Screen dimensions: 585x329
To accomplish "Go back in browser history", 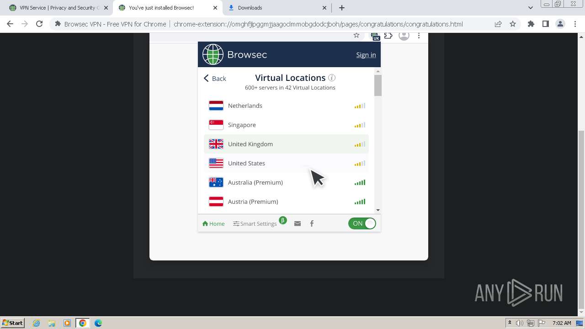I will [10, 24].
